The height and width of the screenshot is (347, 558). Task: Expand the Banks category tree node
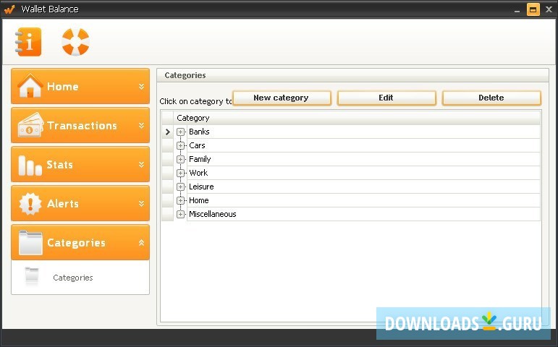click(x=180, y=132)
